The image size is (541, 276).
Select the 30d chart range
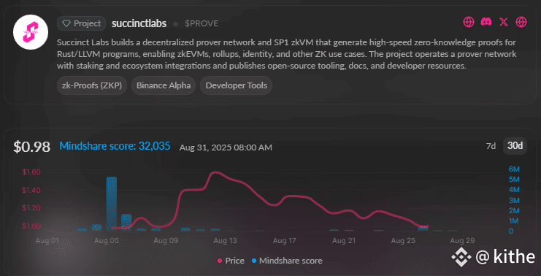515,146
